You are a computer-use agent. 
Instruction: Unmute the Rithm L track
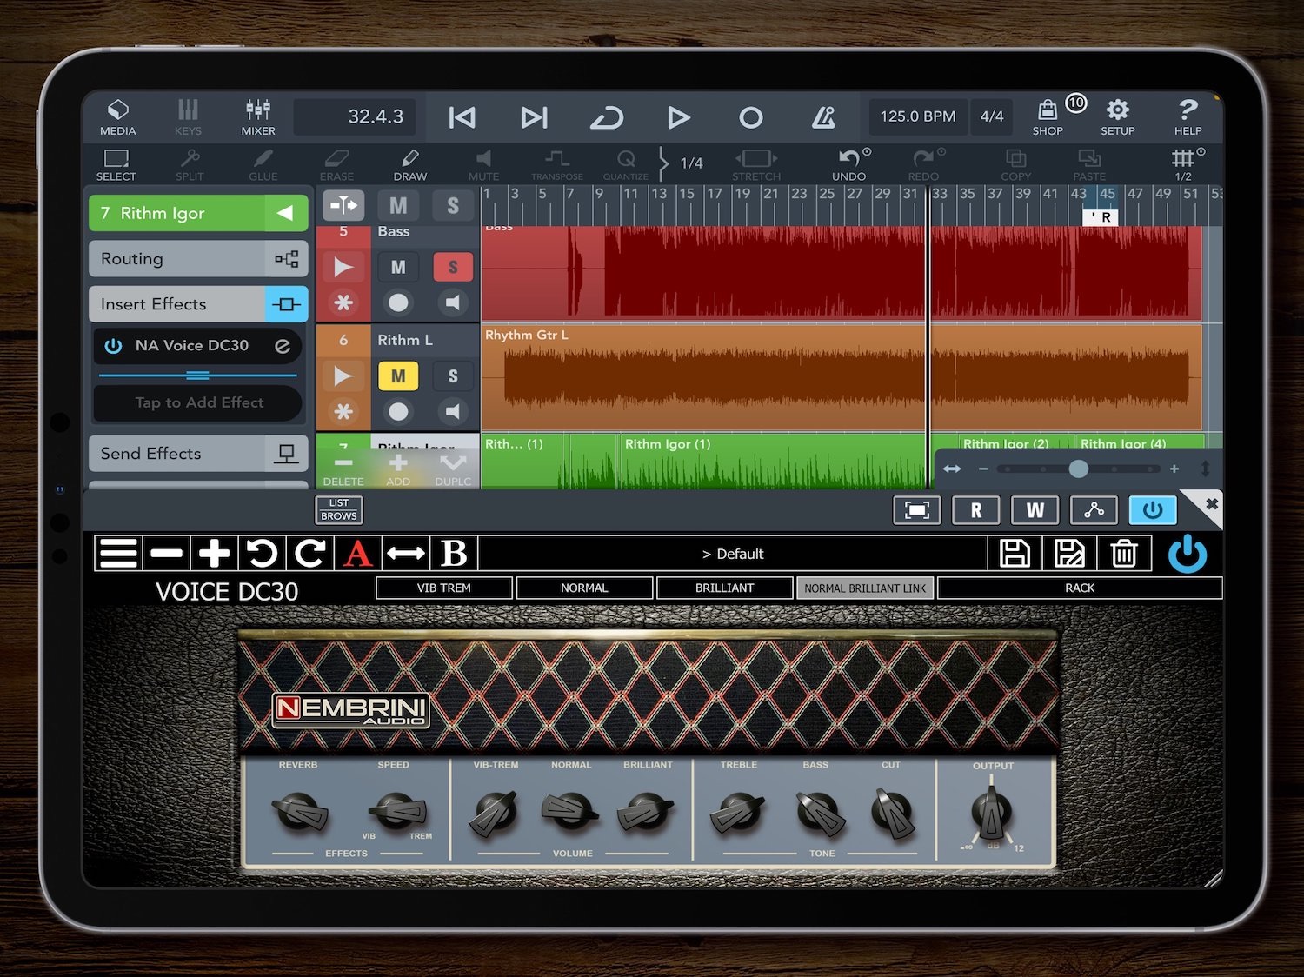(398, 376)
